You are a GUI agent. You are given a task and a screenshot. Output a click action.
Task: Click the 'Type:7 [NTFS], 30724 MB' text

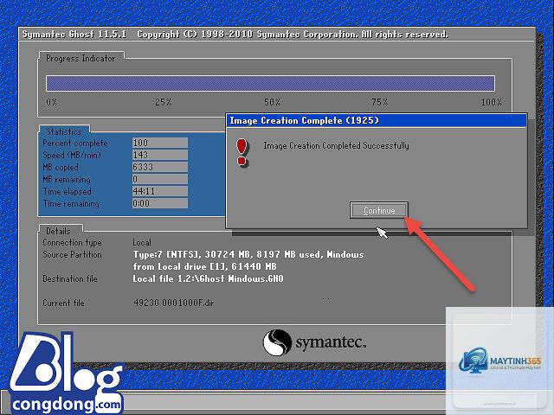[193, 254]
